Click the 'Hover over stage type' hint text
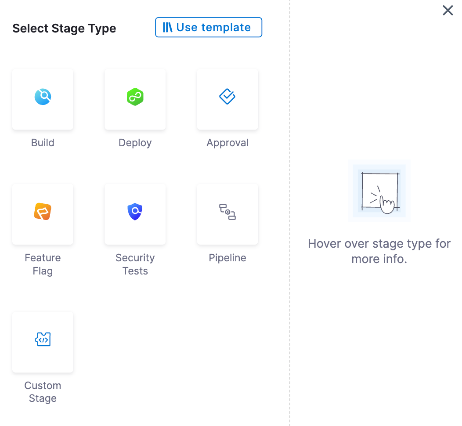 tap(379, 251)
